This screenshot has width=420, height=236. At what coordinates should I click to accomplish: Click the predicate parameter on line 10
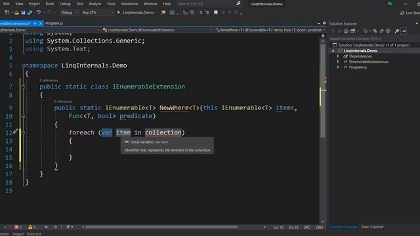coord(136,116)
